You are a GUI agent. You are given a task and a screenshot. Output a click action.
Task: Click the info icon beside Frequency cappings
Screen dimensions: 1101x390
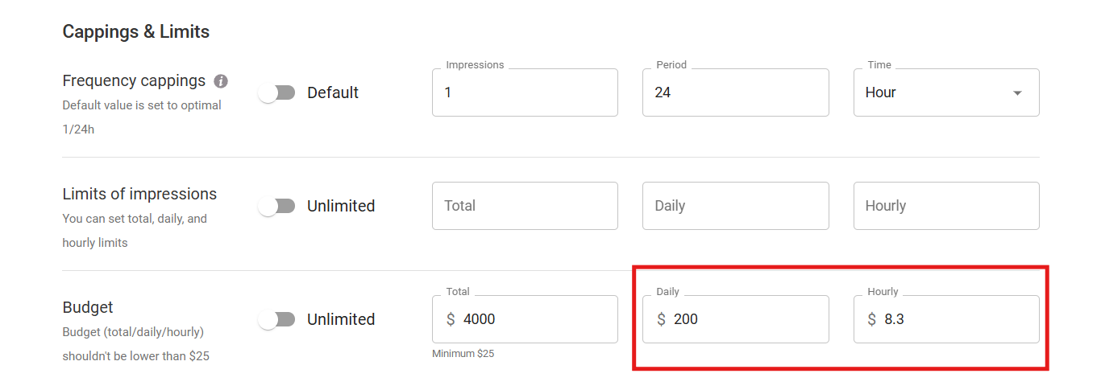pos(221,81)
